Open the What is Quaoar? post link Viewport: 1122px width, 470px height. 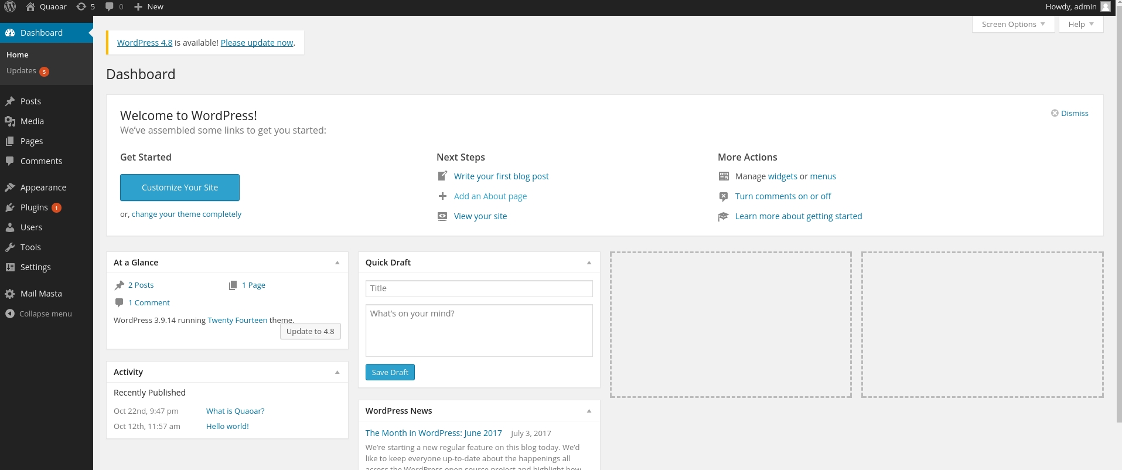click(236, 411)
